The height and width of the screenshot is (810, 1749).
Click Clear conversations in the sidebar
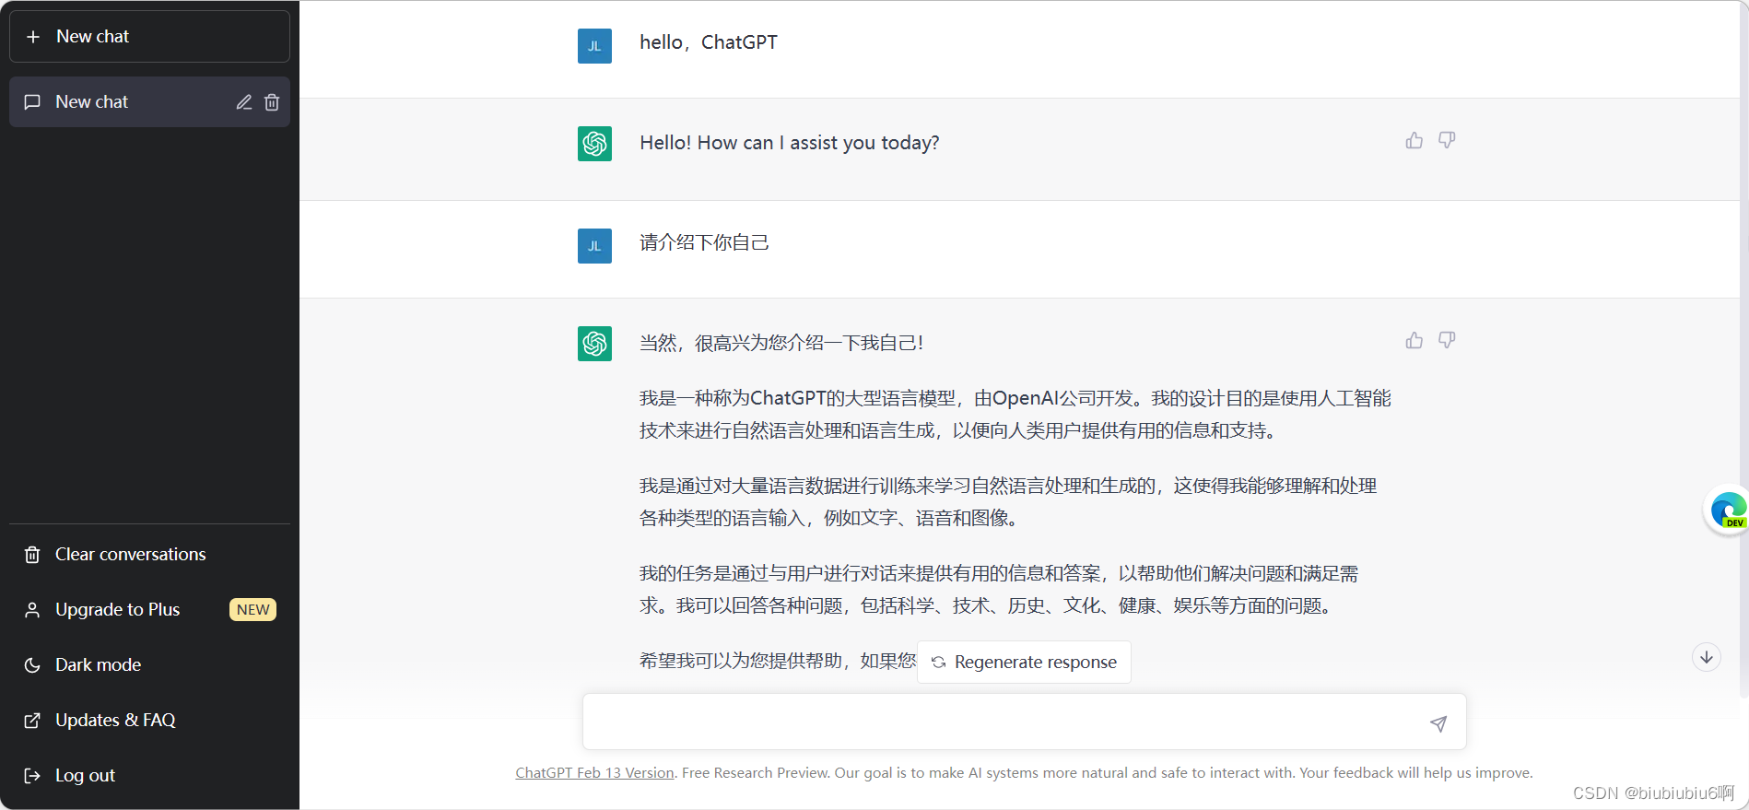[x=149, y=554]
